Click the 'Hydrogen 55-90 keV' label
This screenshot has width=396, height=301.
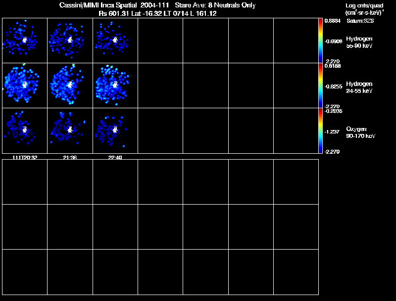pyautogui.click(x=359, y=42)
